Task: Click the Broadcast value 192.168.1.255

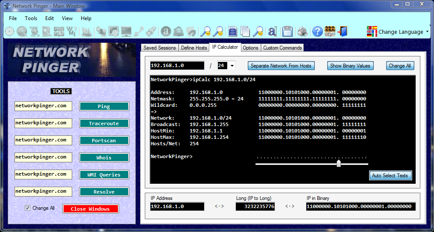Action: coord(209,125)
